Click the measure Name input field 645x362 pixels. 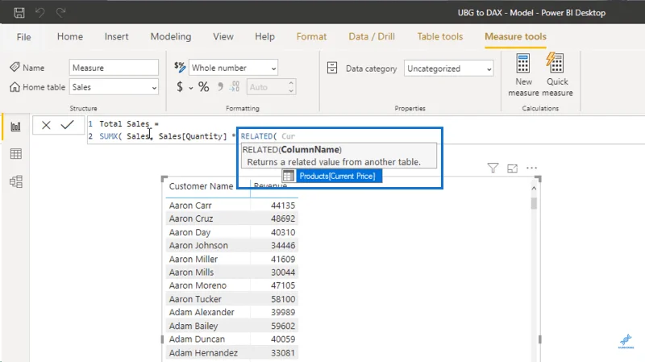(x=114, y=68)
